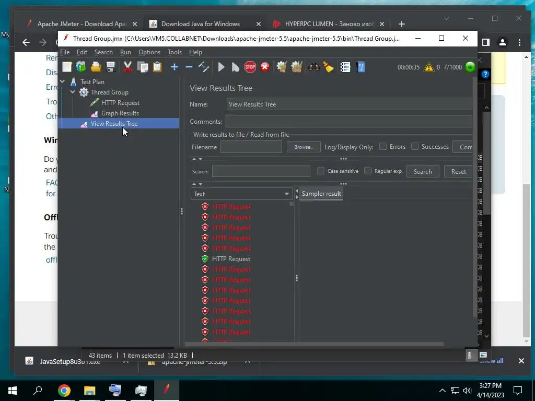Select Graph Results in test plan tree
Image resolution: width=535 pixels, height=401 pixels.
(x=120, y=113)
